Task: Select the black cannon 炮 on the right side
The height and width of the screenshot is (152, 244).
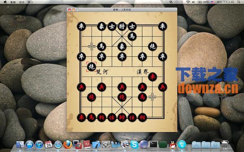Action: point(152,46)
